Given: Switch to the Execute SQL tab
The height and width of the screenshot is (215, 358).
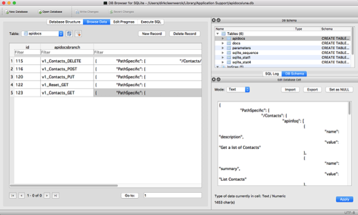Looking at the screenshot, I should (x=151, y=22).
